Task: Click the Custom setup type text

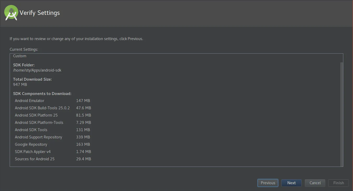Action: click(x=20, y=56)
